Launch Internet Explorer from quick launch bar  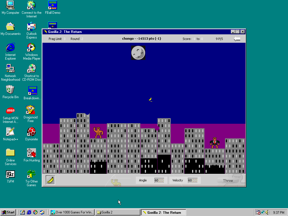click(29, 212)
